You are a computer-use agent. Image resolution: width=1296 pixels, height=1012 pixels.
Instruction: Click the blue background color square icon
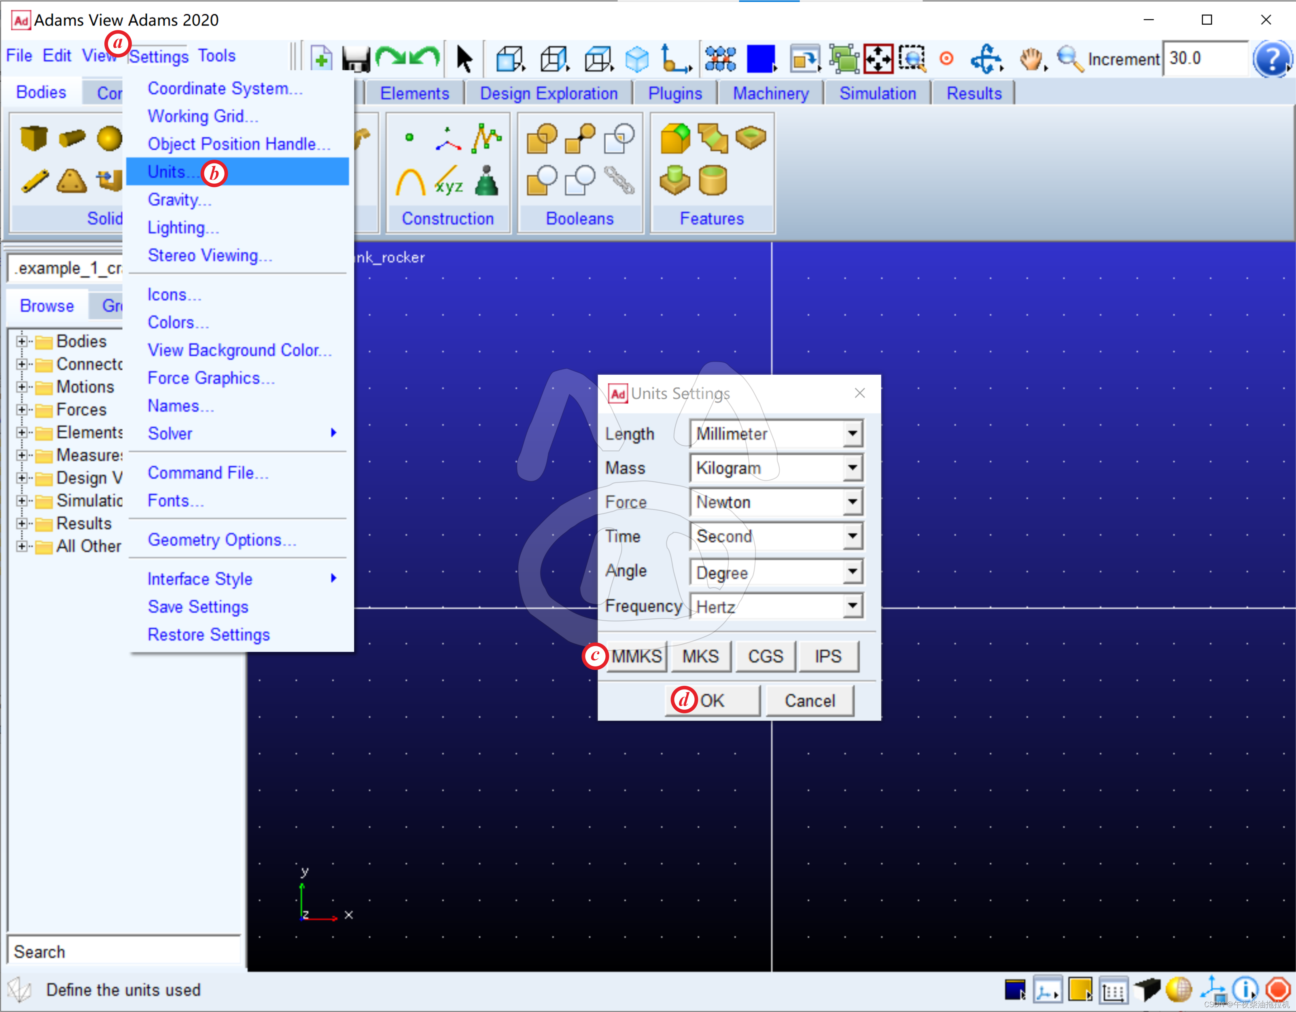click(760, 59)
